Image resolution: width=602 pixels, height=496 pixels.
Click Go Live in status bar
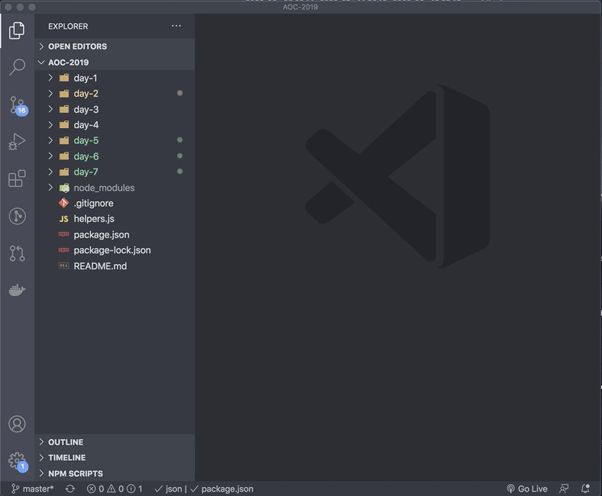[x=527, y=488]
